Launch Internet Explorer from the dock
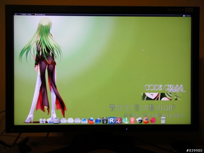The height and width of the screenshot is (153, 204). pos(98,120)
